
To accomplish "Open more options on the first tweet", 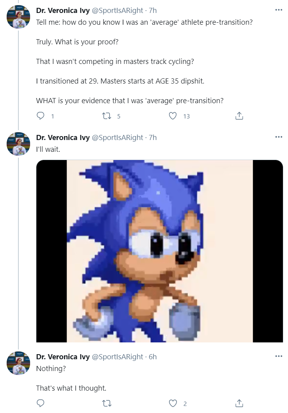I will coord(279,10).
